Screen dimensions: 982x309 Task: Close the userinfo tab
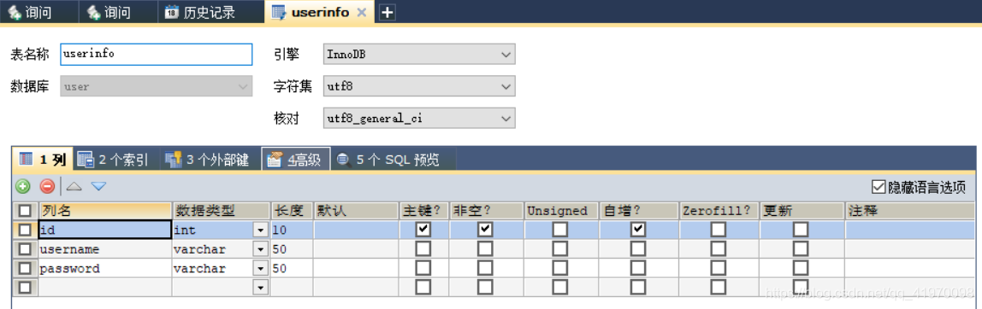pyautogui.click(x=361, y=12)
